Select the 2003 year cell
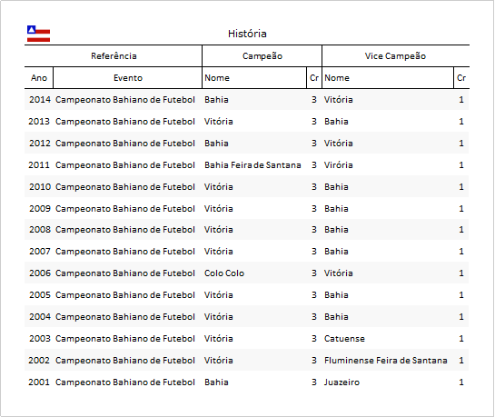This screenshot has height=417, width=495. pos(40,339)
